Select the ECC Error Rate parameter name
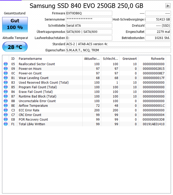The width and height of the screenshot is (173, 195). tap(29, 110)
